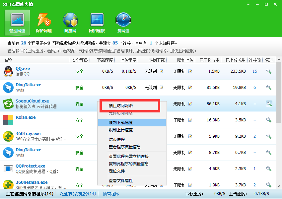Open the 360netman.exe program name link
The width and height of the screenshot is (282, 199).
[32, 182]
